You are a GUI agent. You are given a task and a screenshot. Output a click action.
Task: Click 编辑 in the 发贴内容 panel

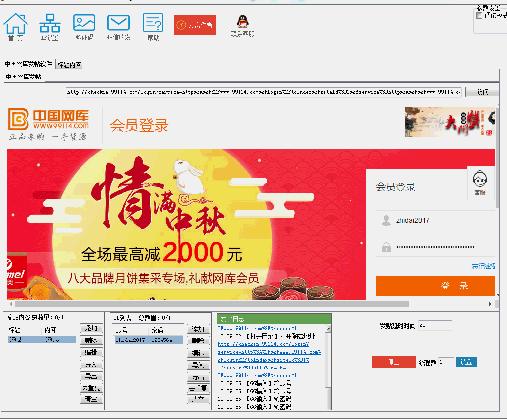coord(91,352)
